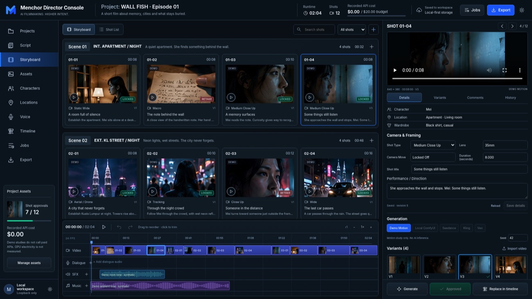The image size is (532, 299).
Task: Undo the last timeline edit
Action: (x=119, y=227)
